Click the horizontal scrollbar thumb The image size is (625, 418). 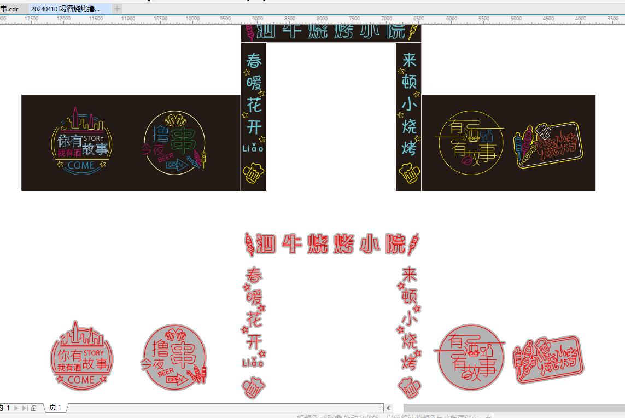point(514,408)
